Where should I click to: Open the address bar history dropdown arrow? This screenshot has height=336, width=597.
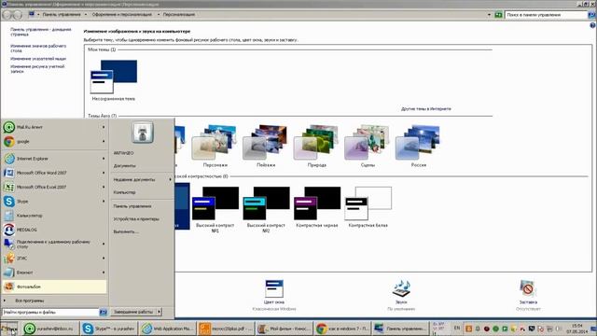pyautogui.click(x=489, y=15)
